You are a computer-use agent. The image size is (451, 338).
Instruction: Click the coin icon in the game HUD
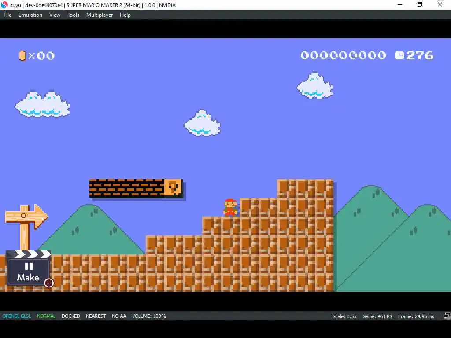[x=22, y=55]
